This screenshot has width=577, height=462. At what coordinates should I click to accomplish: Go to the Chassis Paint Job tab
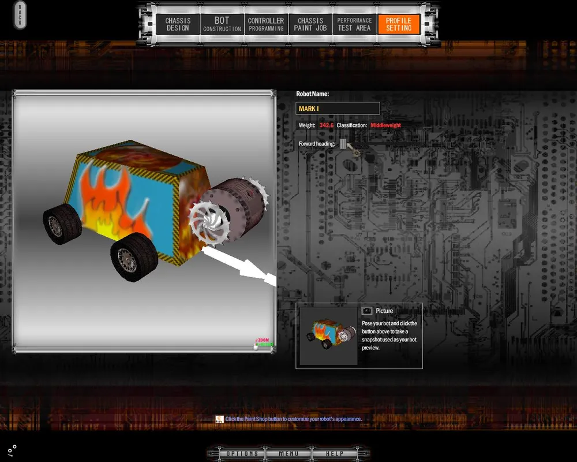click(x=310, y=24)
